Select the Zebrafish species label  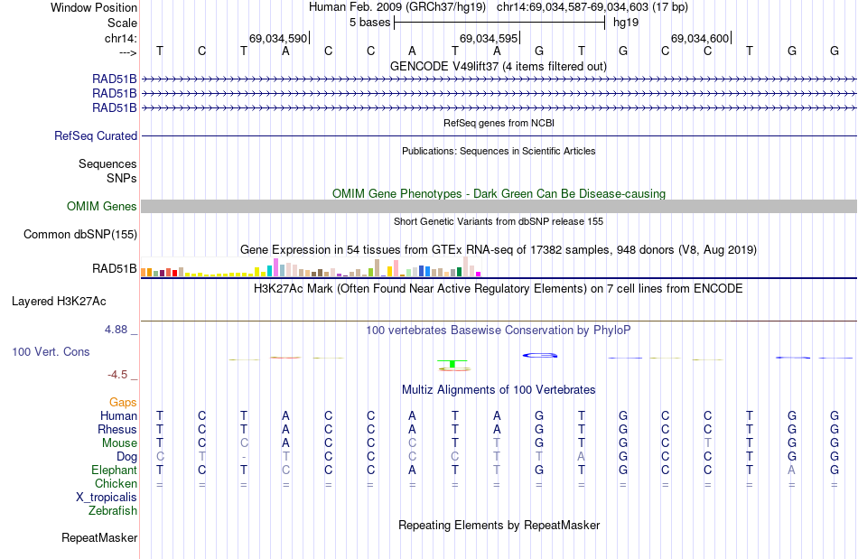113,511
